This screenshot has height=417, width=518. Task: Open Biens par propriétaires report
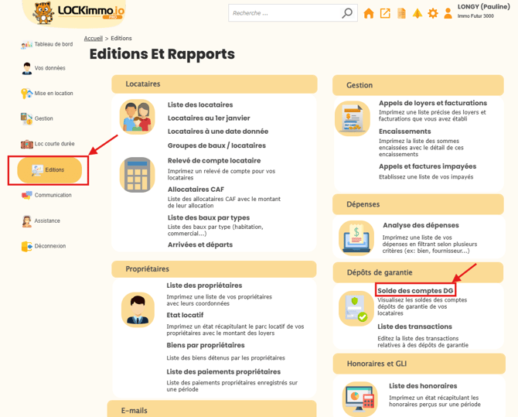(206, 345)
